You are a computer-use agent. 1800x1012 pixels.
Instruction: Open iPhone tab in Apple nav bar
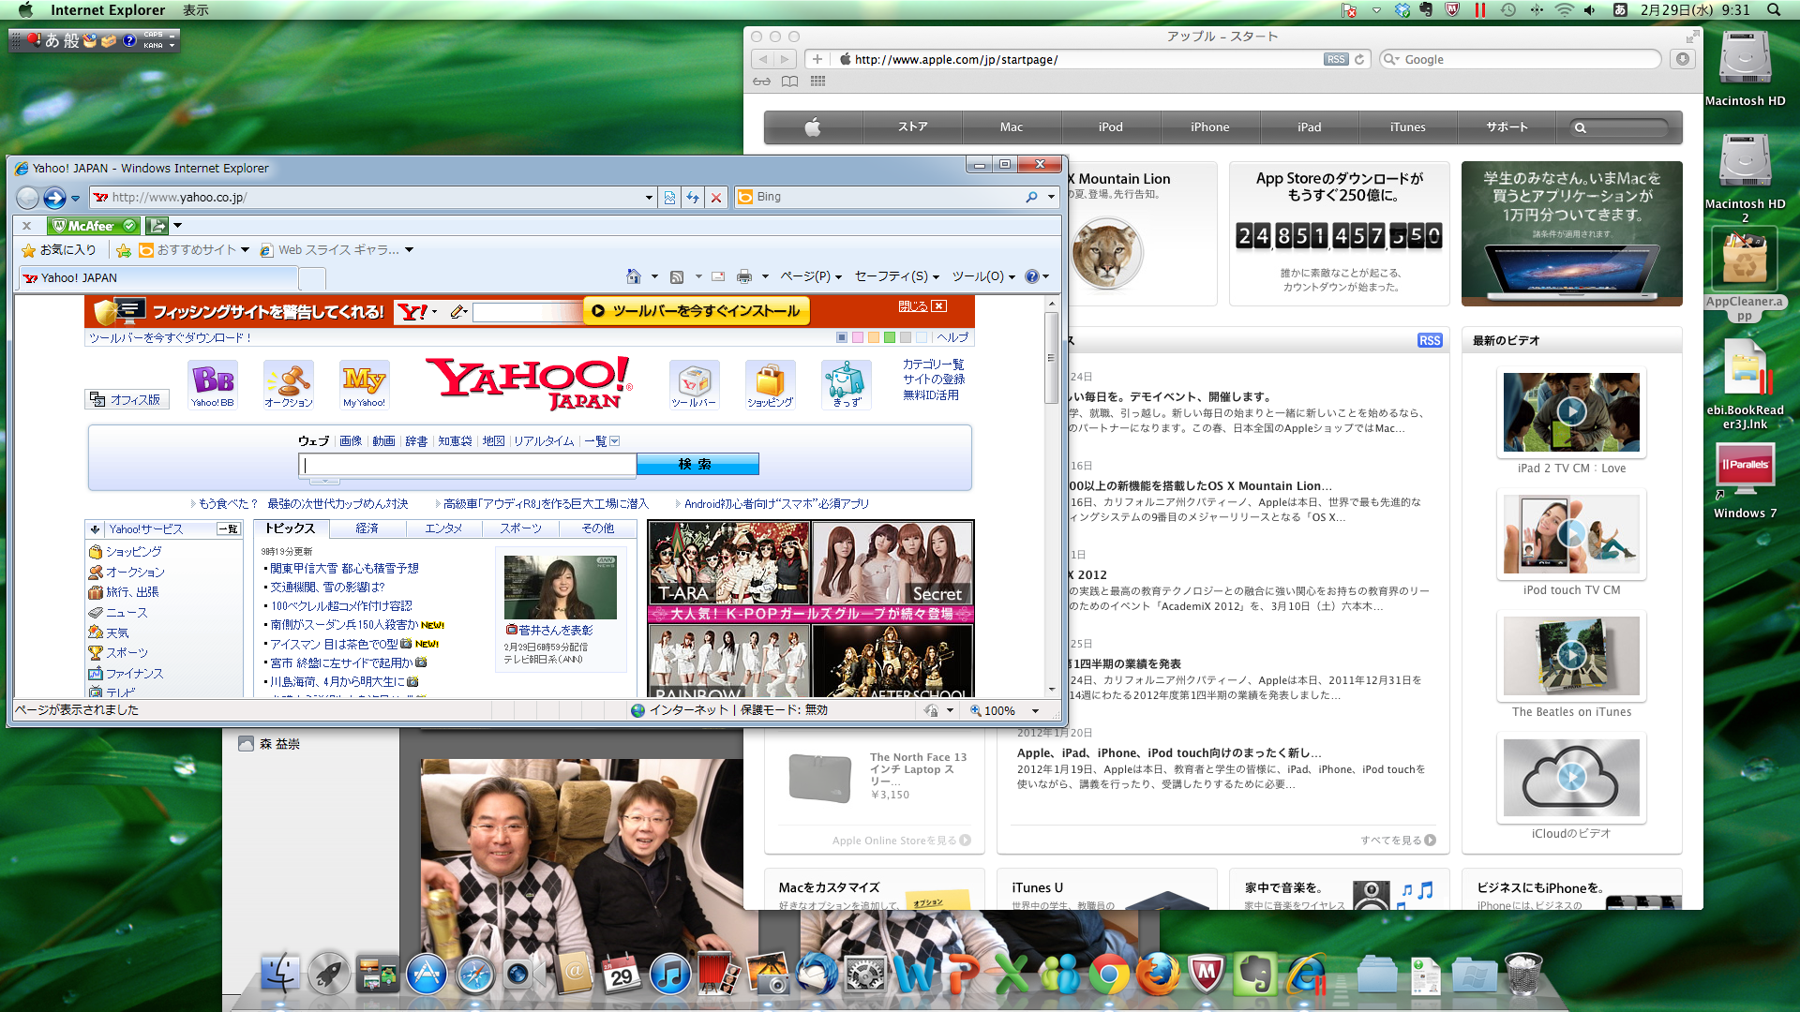click(x=1209, y=127)
